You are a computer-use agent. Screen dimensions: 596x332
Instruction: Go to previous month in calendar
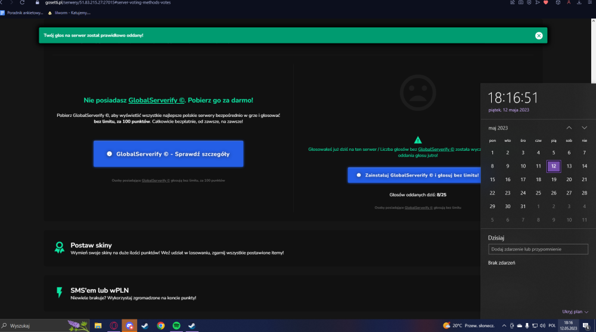coord(569,128)
